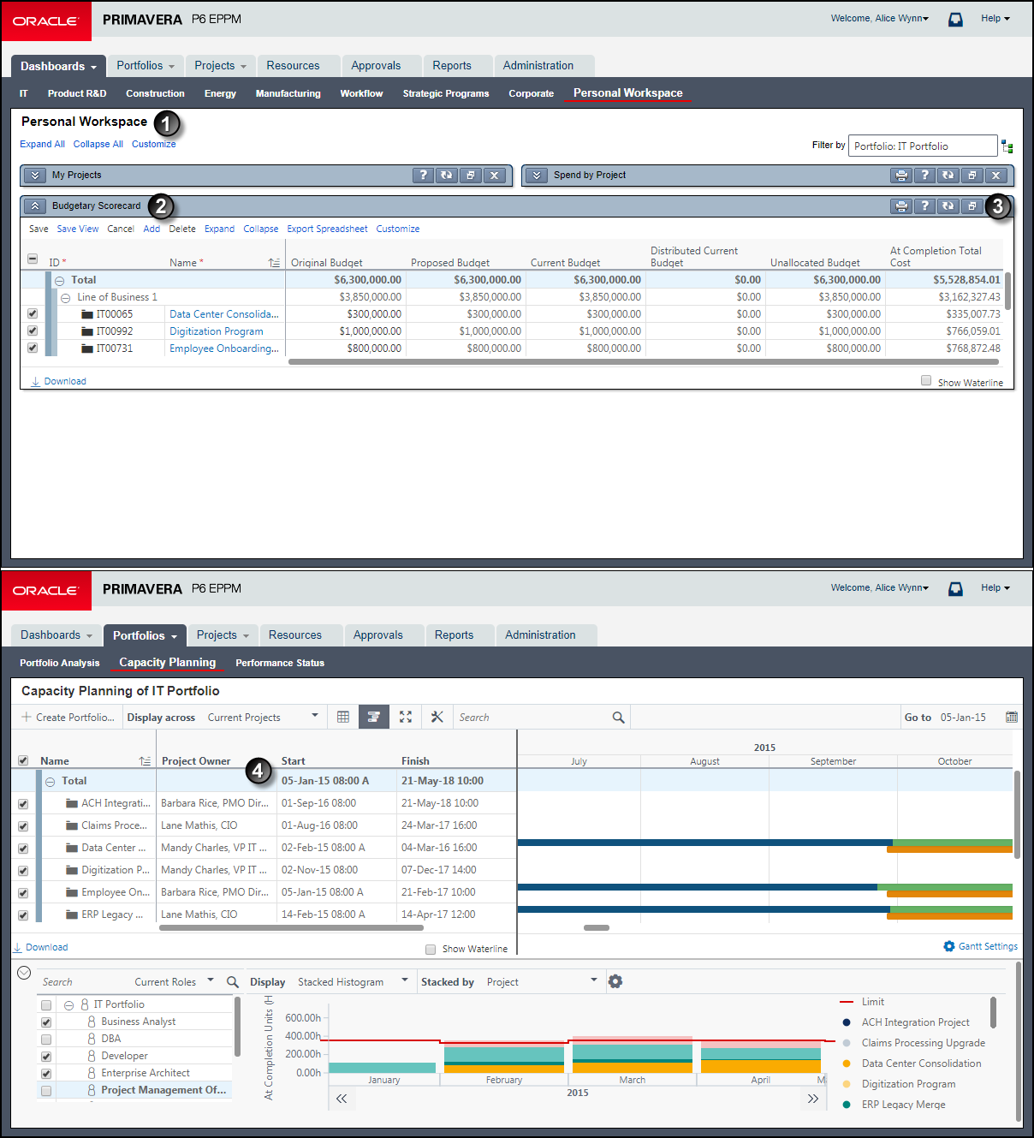Open the wrench tools icon in Capacity Planning
This screenshot has height=1138, width=1034.
click(x=437, y=718)
